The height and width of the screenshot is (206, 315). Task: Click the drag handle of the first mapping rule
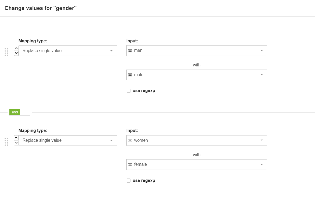pyautogui.click(x=6, y=52)
